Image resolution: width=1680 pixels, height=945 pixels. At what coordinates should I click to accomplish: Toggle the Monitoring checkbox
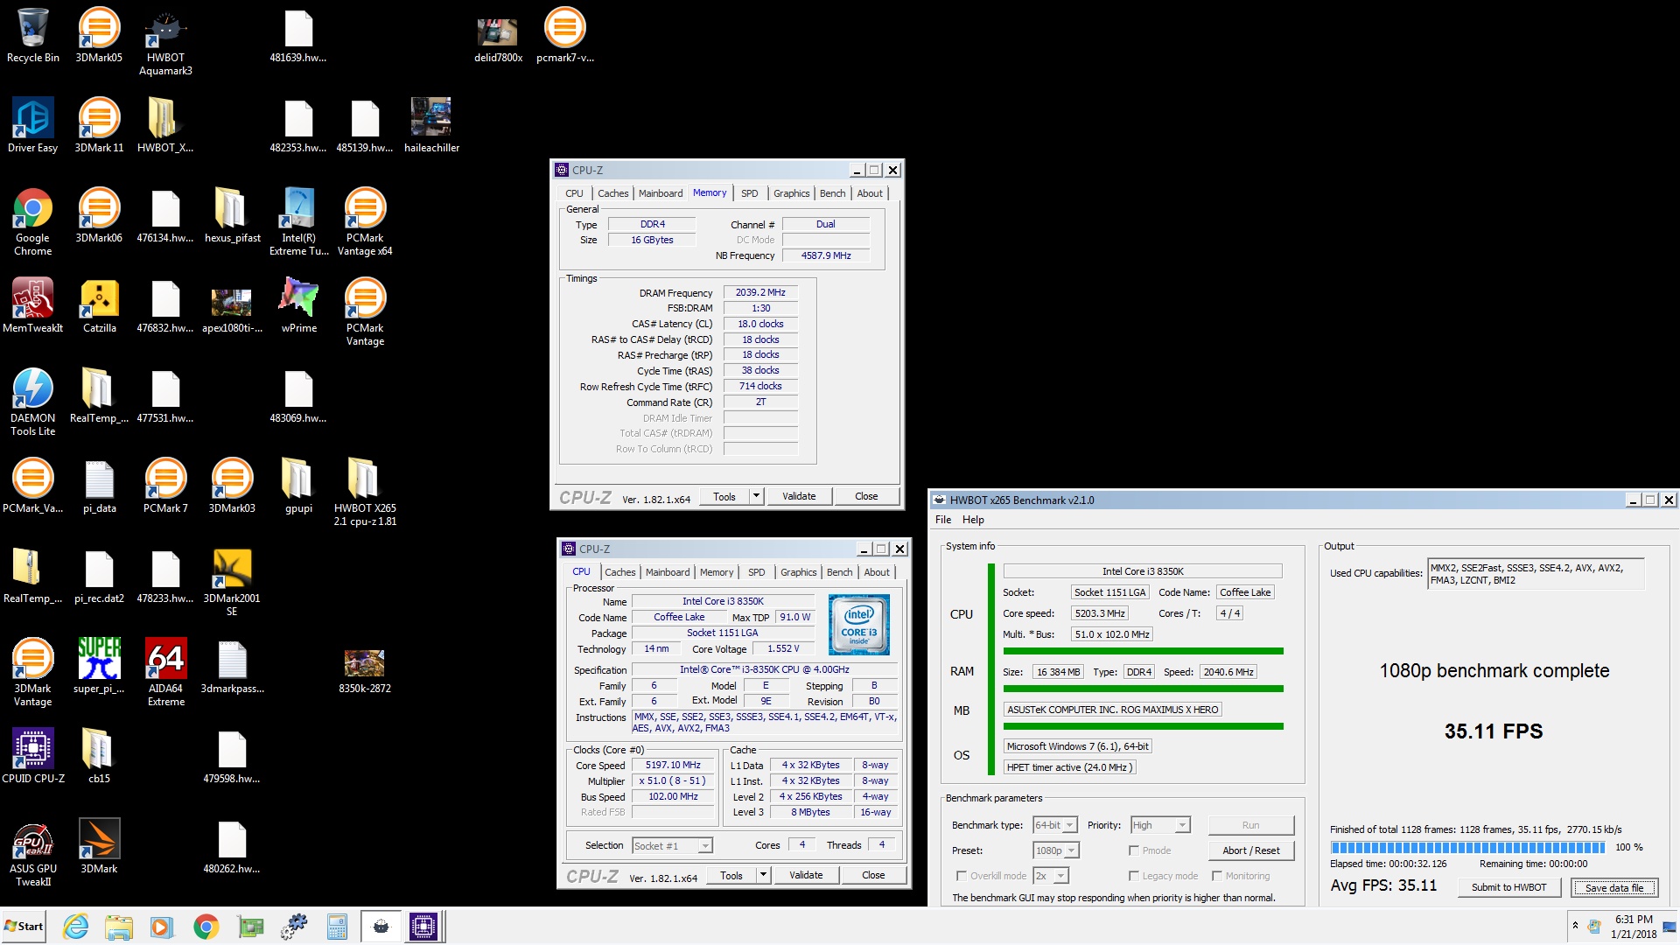[x=1217, y=876]
